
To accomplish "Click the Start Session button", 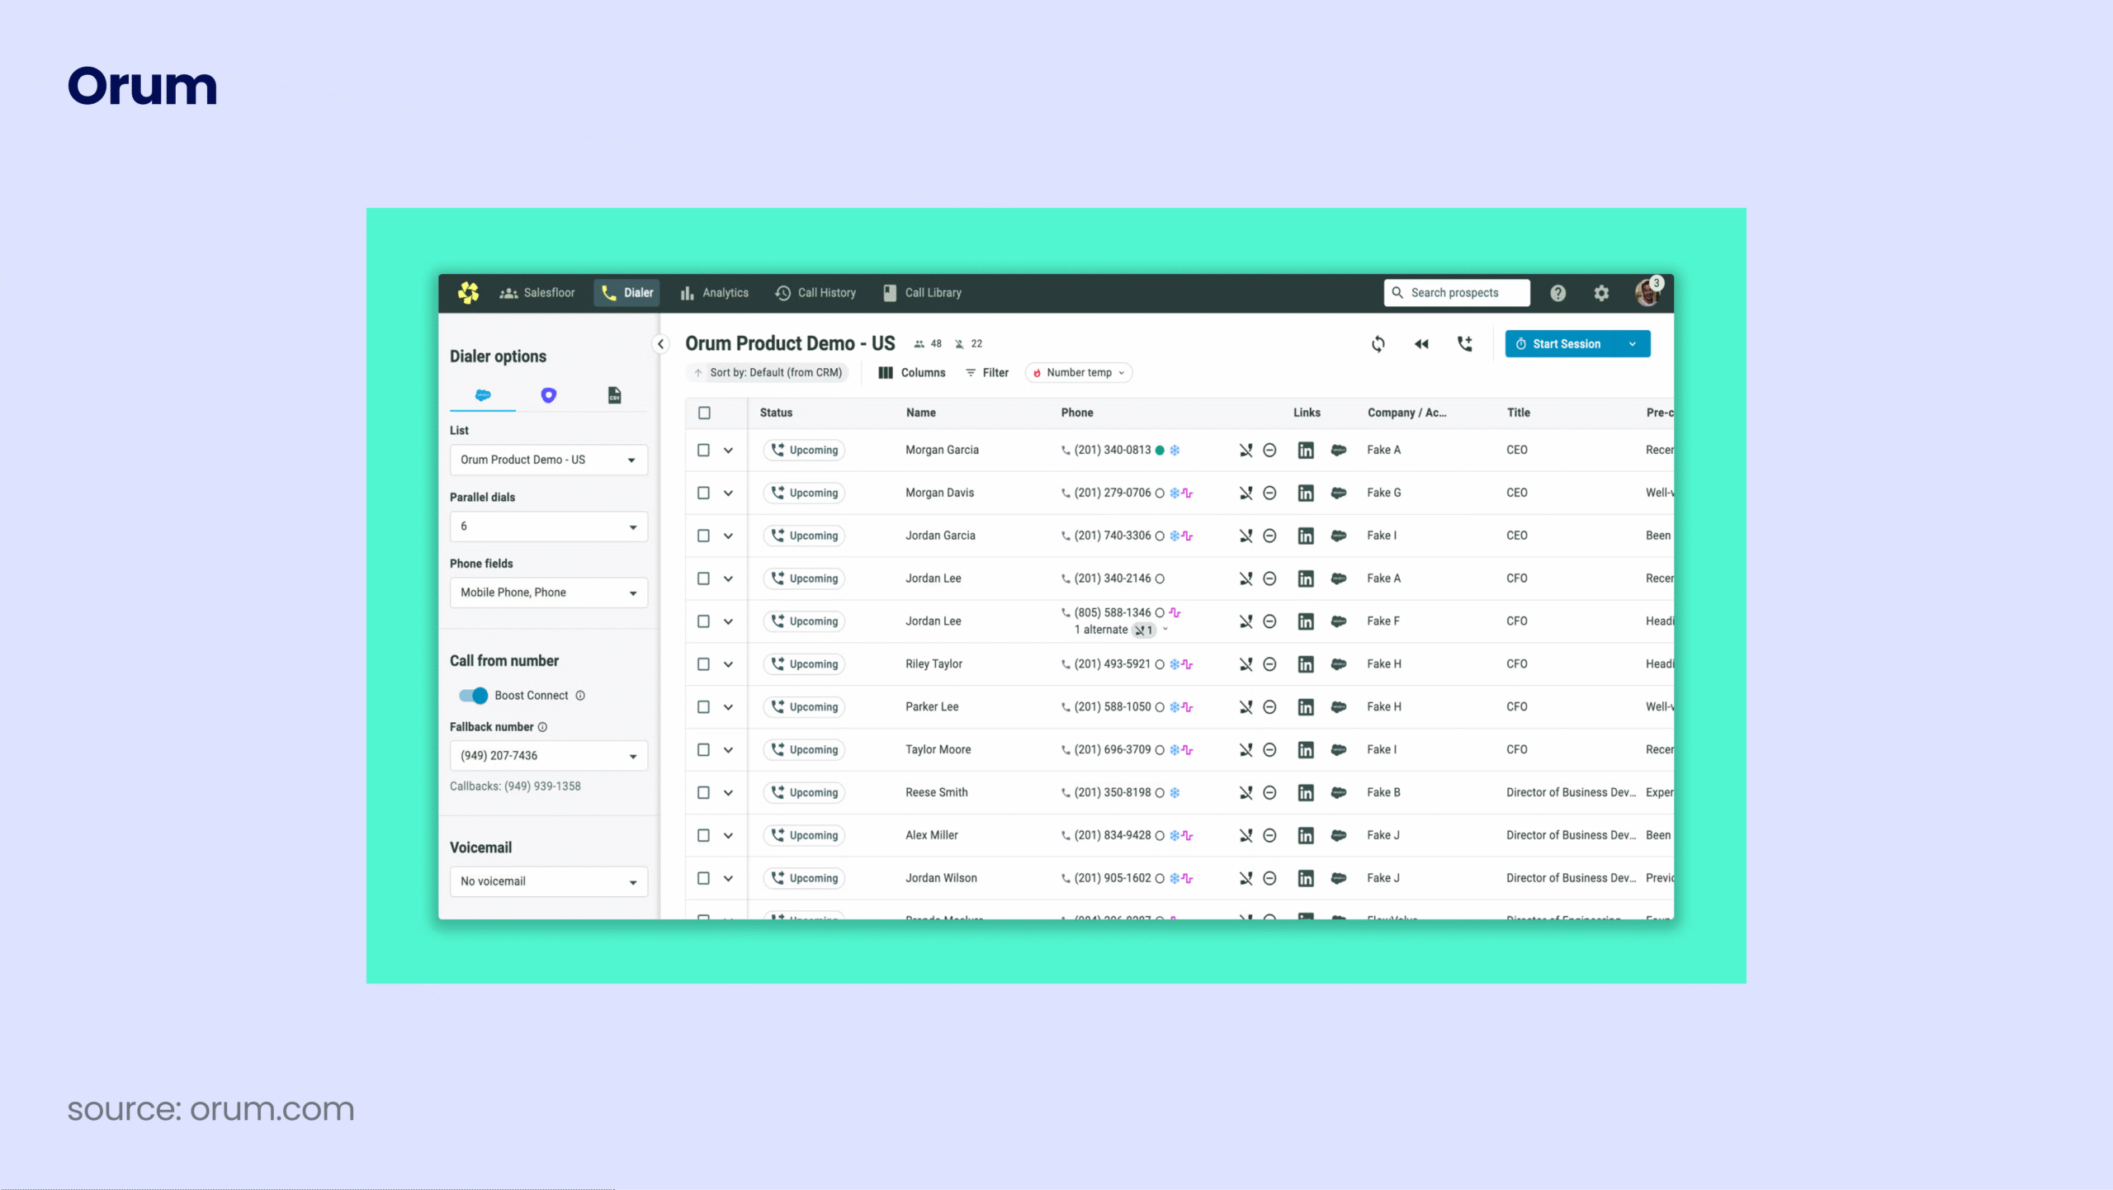I will [1565, 344].
